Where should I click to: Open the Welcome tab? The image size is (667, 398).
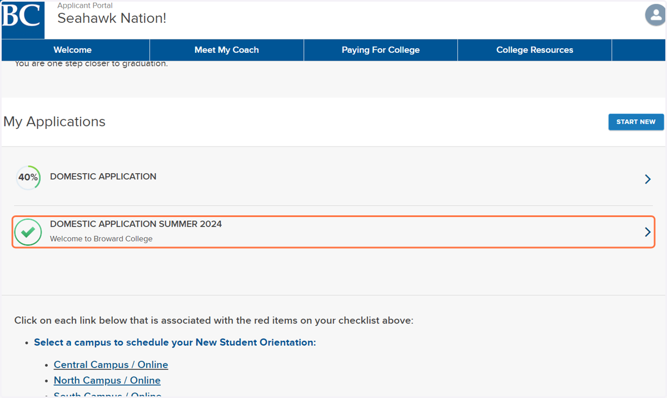coord(73,50)
